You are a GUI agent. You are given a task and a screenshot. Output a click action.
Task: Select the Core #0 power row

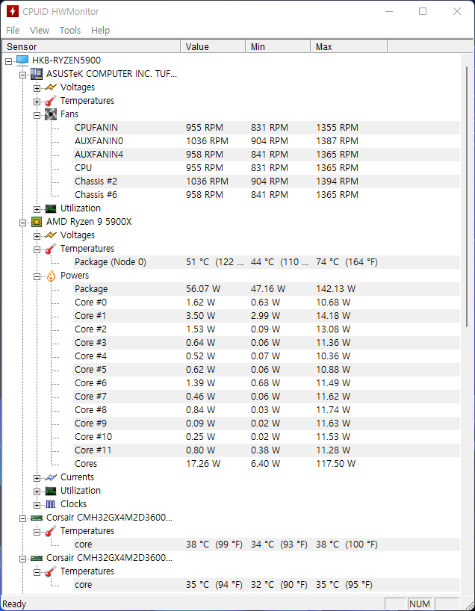pos(267,303)
